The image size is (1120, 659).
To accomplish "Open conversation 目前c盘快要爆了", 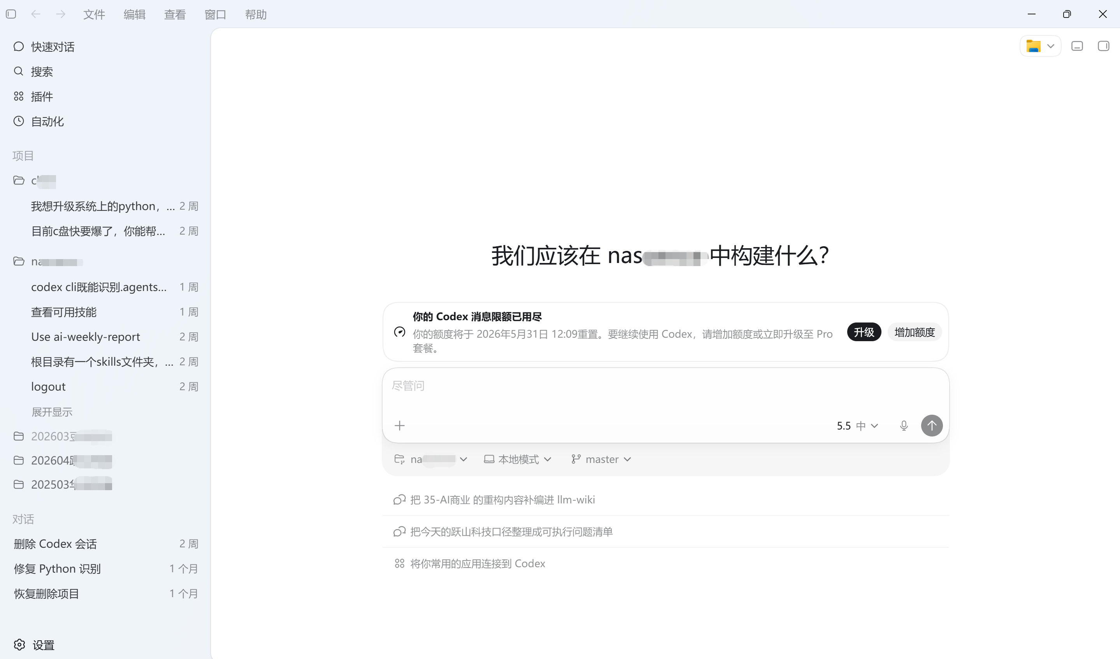I will 105,231.
